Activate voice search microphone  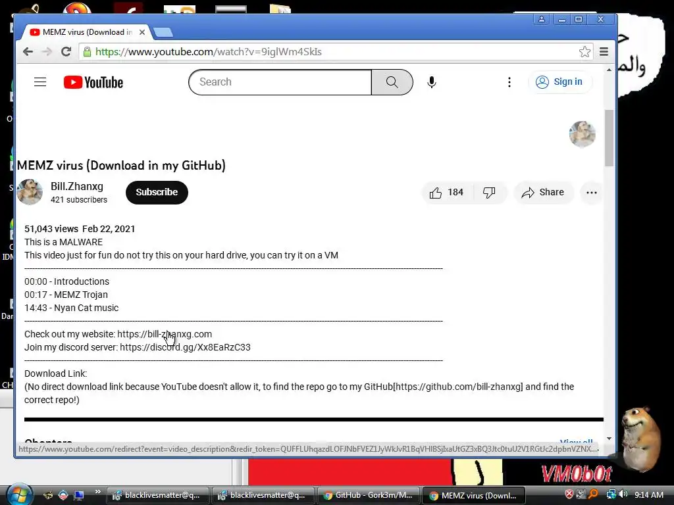[x=432, y=82]
